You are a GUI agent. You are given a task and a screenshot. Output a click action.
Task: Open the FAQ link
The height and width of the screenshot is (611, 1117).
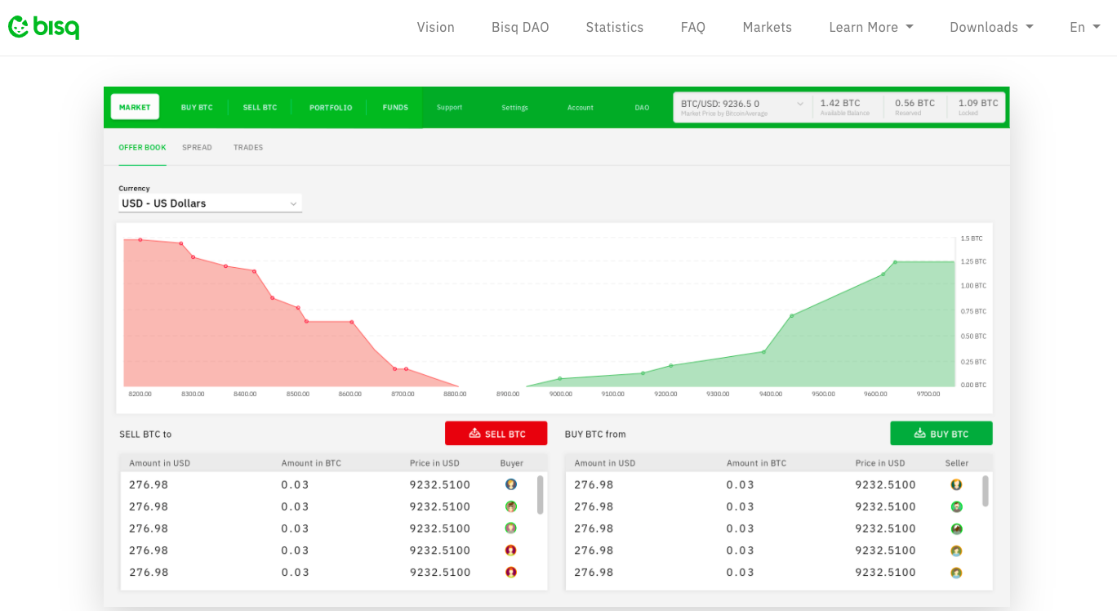pos(693,28)
